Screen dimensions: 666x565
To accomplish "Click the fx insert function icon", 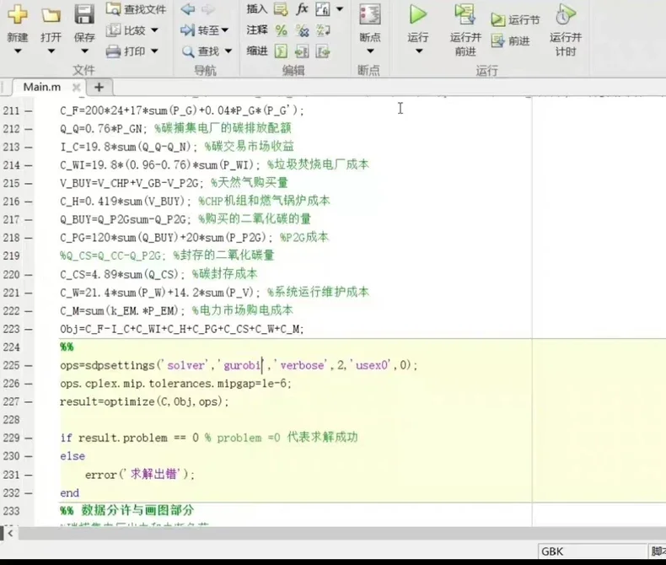I will pyautogui.click(x=302, y=9).
